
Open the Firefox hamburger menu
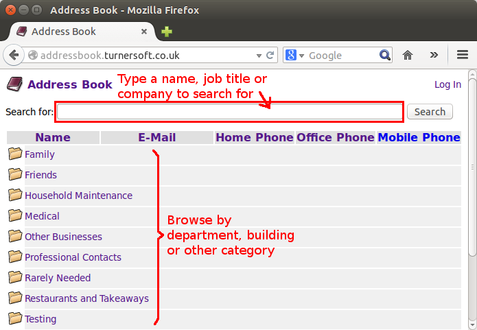pyautogui.click(x=463, y=55)
